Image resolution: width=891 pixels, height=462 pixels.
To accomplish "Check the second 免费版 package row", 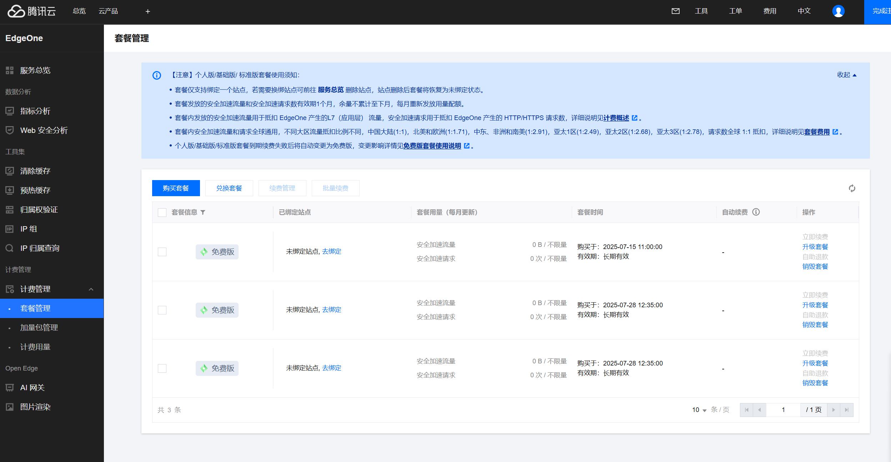I will point(162,310).
